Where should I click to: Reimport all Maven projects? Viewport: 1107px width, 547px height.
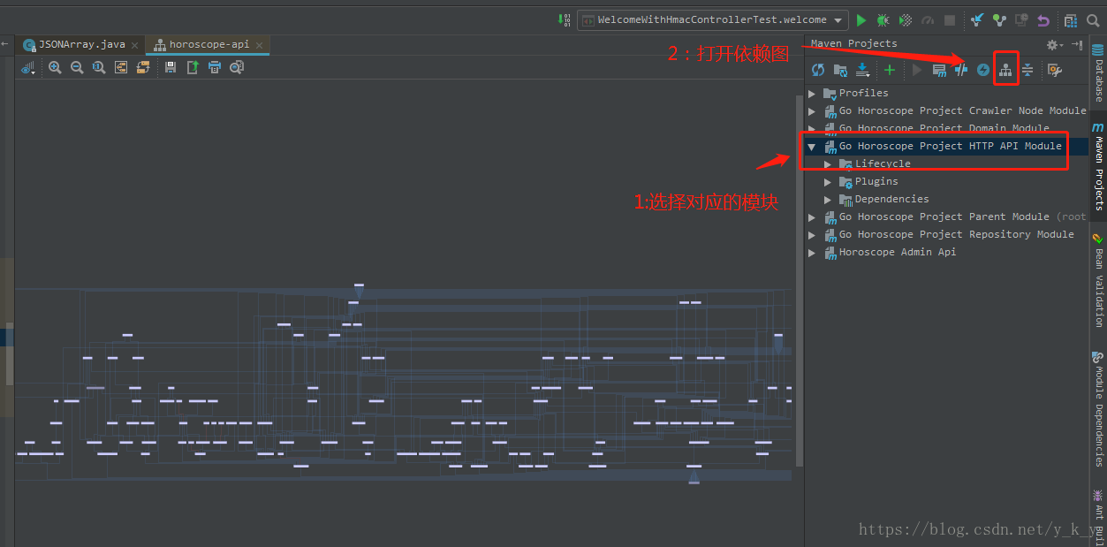click(818, 70)
